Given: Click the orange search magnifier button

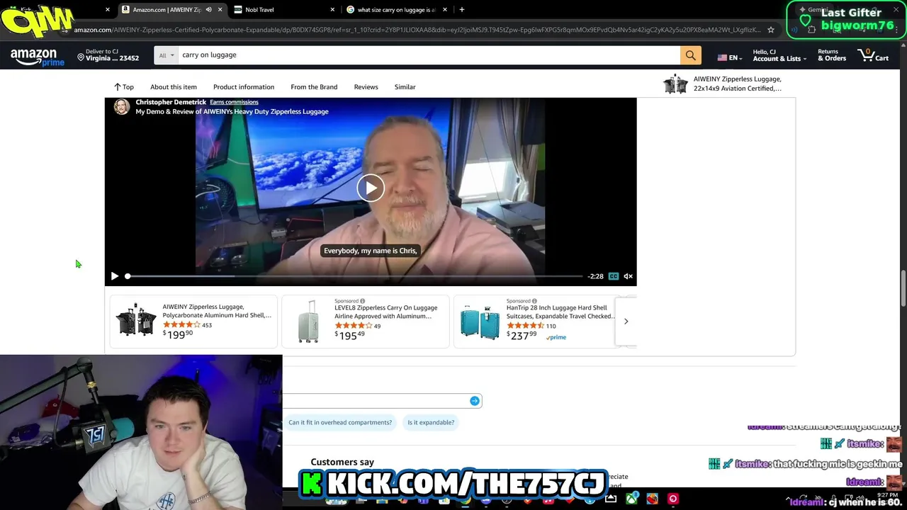Looking at the screenshot, I should 690,55.
